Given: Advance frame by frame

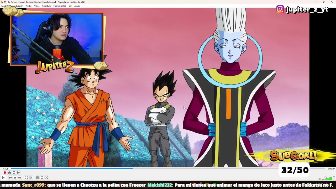Looking at the screenshot, I should coord(18,172).
